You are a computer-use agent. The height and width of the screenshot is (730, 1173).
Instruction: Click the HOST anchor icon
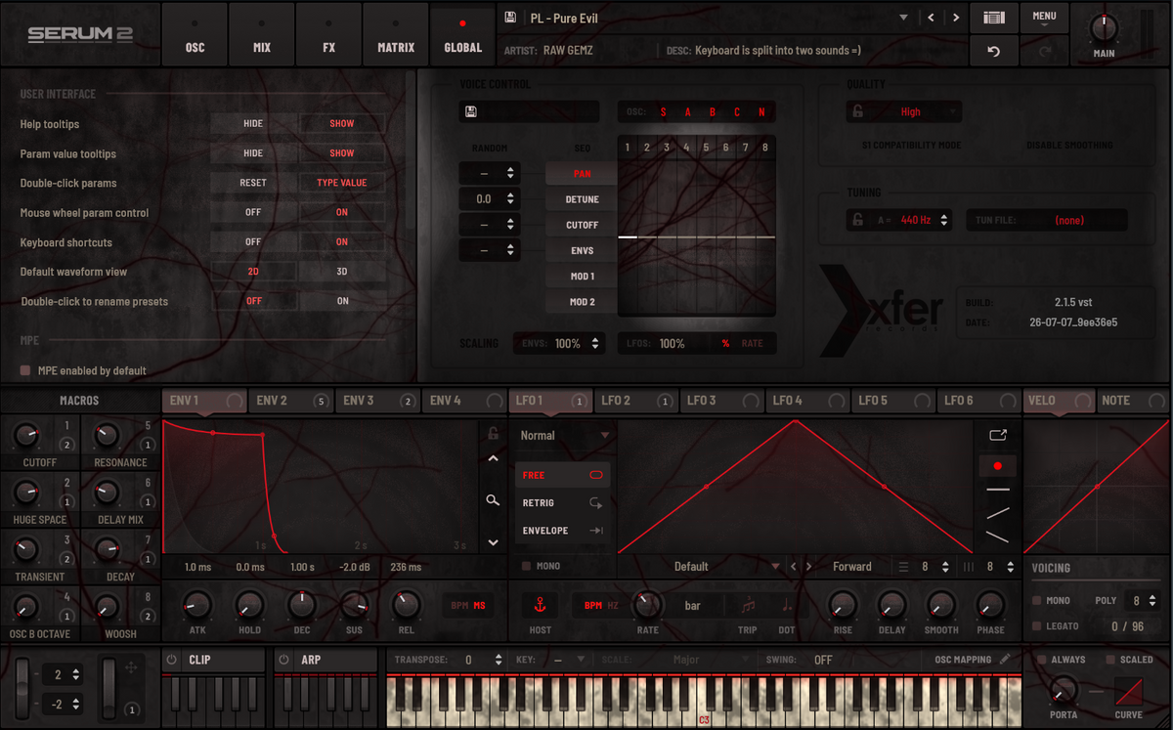coord(540,605)
